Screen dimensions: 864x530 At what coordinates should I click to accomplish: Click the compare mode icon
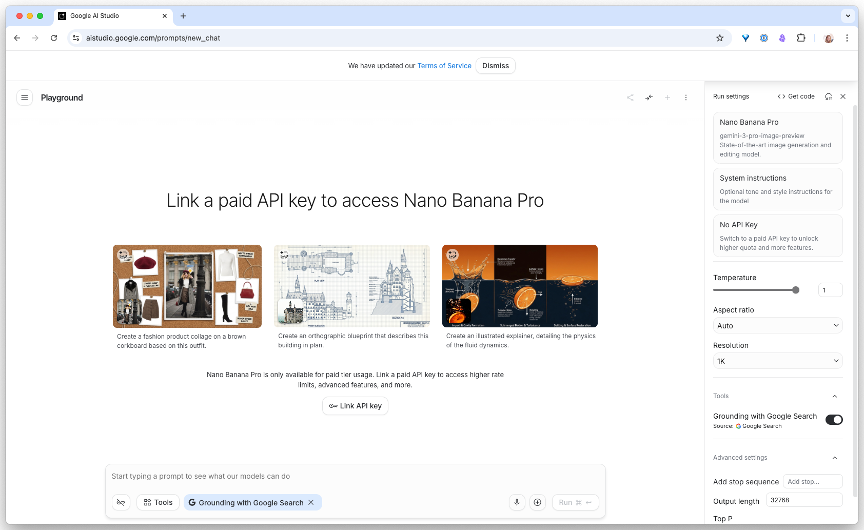pyautogui.click(x=649, y=97)
